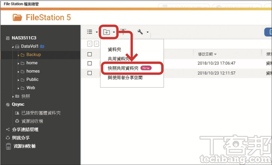Image resolution: width=272 pixels, height=165 pixels.
Task: Expand the Web folder arrow
Action: [x=19, y=88]
